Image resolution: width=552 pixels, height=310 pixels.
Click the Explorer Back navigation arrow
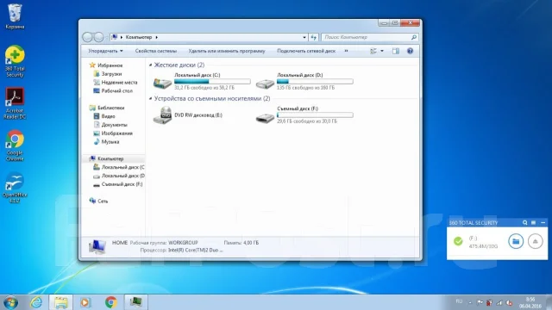pyautogui.click(x=88, y=37)
